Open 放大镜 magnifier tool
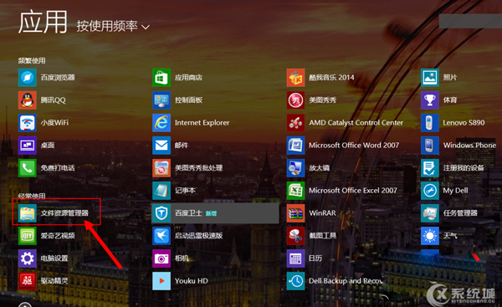This screenshot has height=307, width=502. point(308,168)
